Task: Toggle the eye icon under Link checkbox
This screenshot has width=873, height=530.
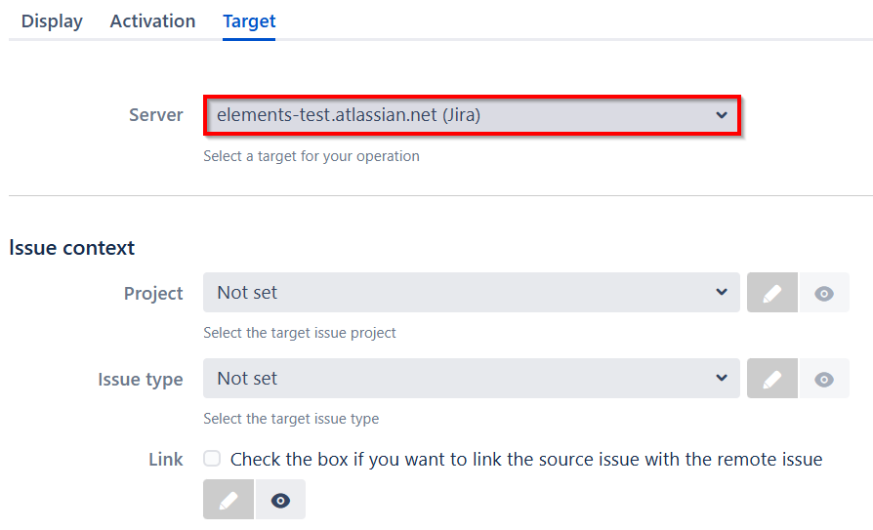Action: [280, 500]
